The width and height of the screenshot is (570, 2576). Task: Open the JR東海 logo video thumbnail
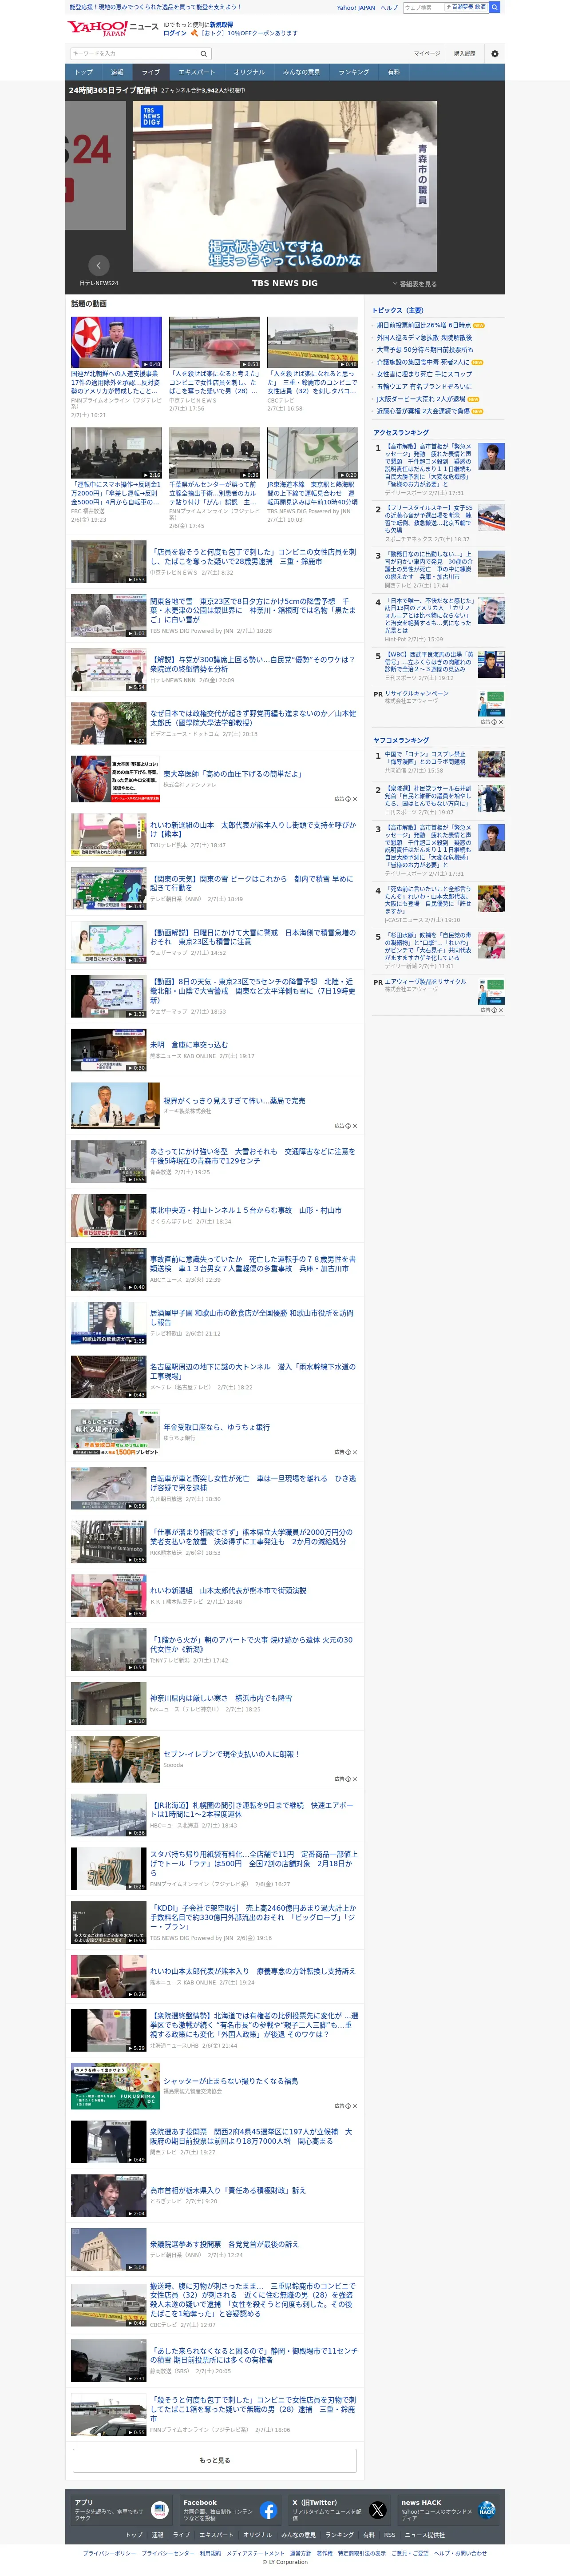click(x=313, y=454)
